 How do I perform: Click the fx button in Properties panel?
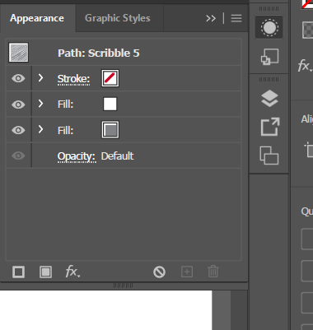pos(304,66)
